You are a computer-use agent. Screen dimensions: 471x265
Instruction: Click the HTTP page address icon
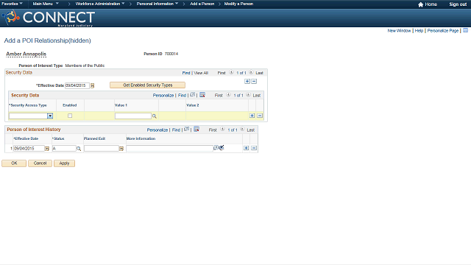point(466,30)
